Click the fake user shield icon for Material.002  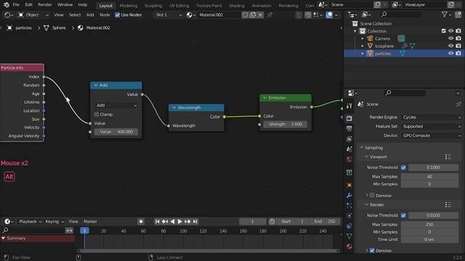point(245,14)
